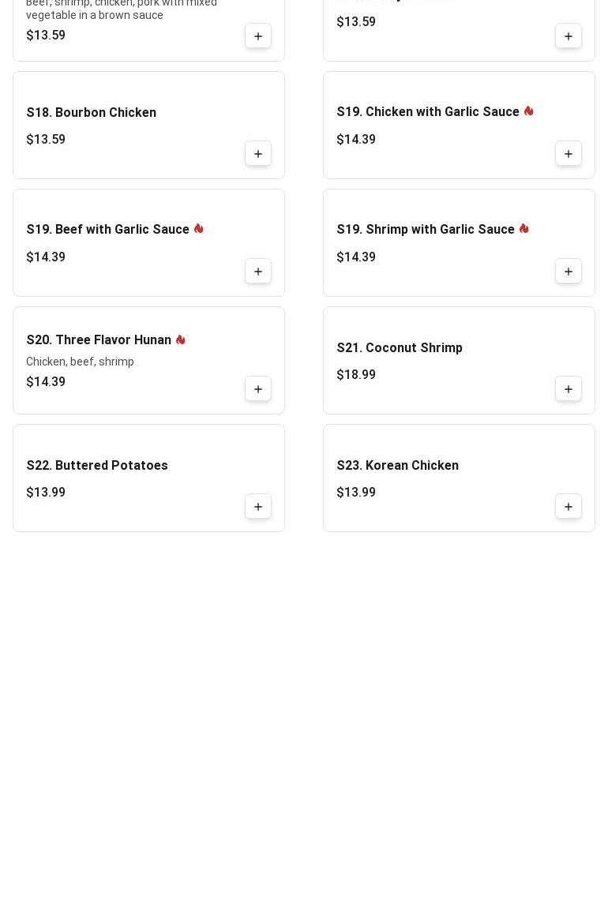Viewport: 608px width, 900px height.
Task: Add S19. Chicken with Garlic Sauce plus icon
Action: coord(568,154)
